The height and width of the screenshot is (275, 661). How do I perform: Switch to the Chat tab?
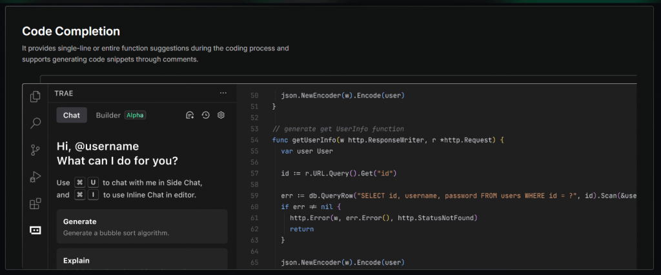coord(72,115)
